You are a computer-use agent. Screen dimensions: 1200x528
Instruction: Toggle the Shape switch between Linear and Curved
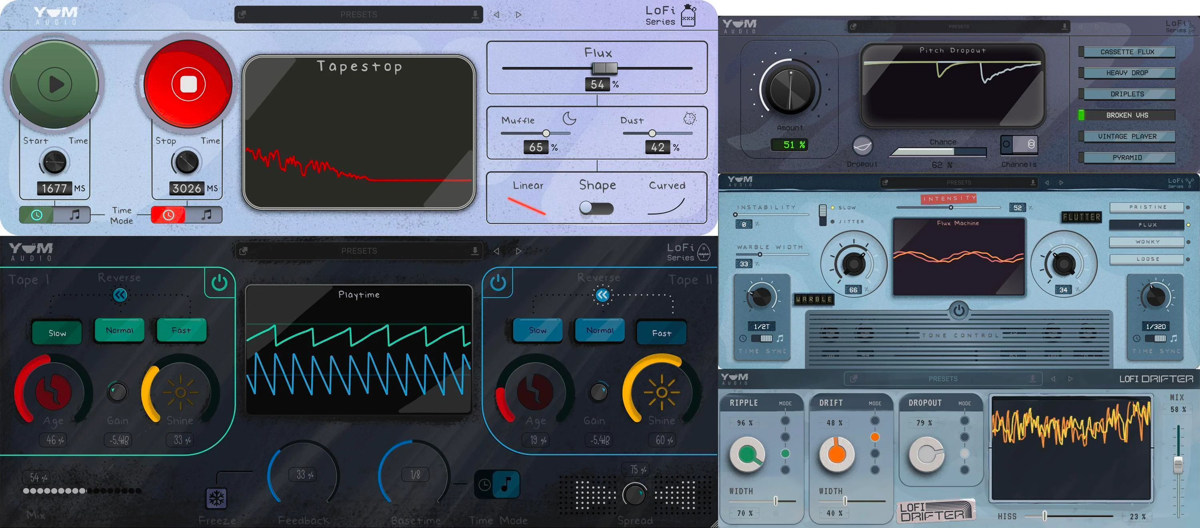[x=596, y=208]
